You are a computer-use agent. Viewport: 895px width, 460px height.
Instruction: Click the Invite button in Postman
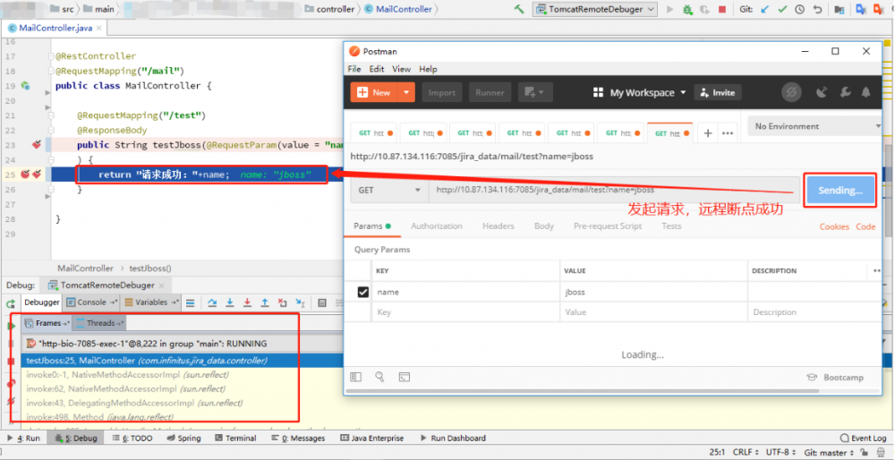click(718, 92)
